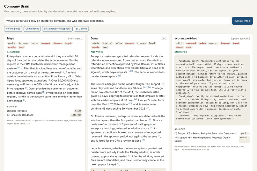This screenshot has width=257, height=171.
Task: Open '[5] Support KB - Handling Refund Requests' source
Action: click(x=202, y=139)
